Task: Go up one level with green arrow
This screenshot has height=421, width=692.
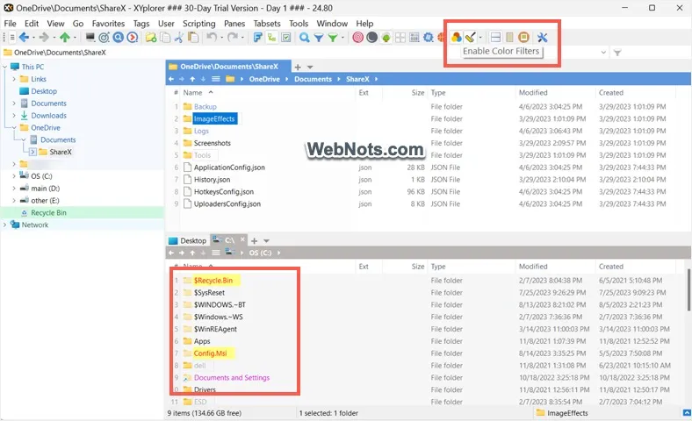Action: point(65,38)
